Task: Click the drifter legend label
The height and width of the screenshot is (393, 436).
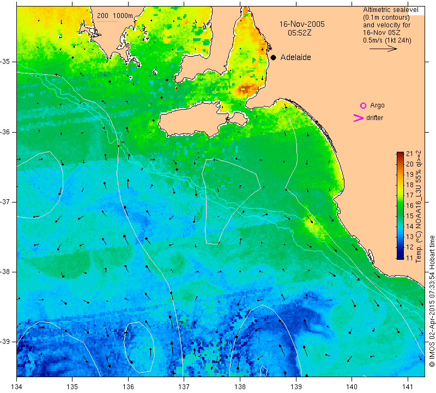Action: 374,118
